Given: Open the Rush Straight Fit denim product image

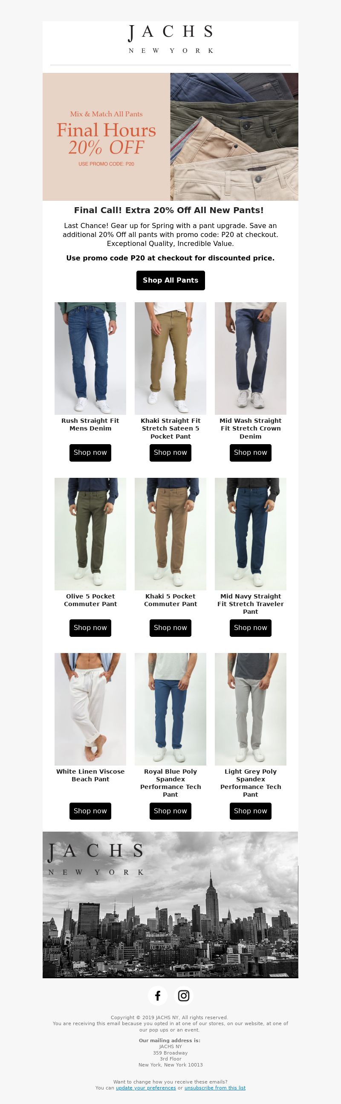Looking at the screenshot, I should 90,358.
